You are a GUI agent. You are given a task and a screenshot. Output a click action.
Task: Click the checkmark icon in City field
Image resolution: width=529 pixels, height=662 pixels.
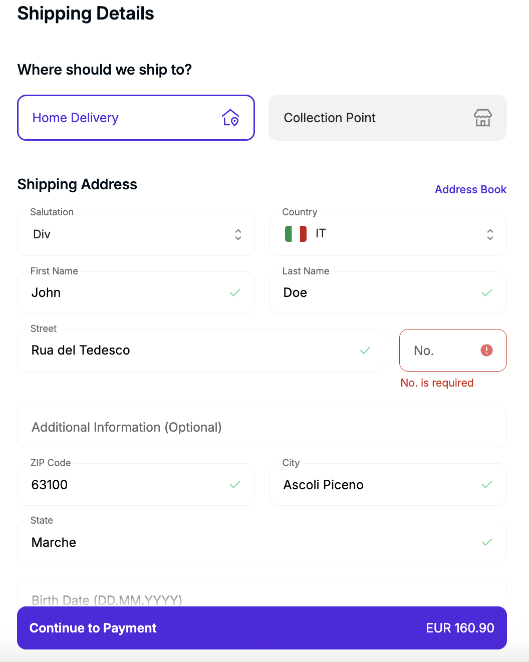[x=486, y=485]
